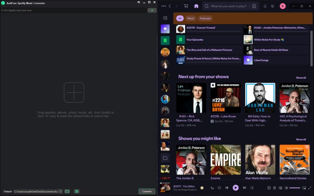Image resolution: width=314 pixels, height=196 pixels.
Task: Click the output path browse ellipsis button
Action: click(61, 191)
